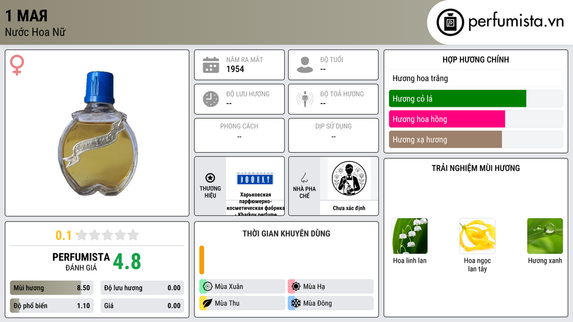Click the Trải nghiệm mùi hương heading

point(476,168)
